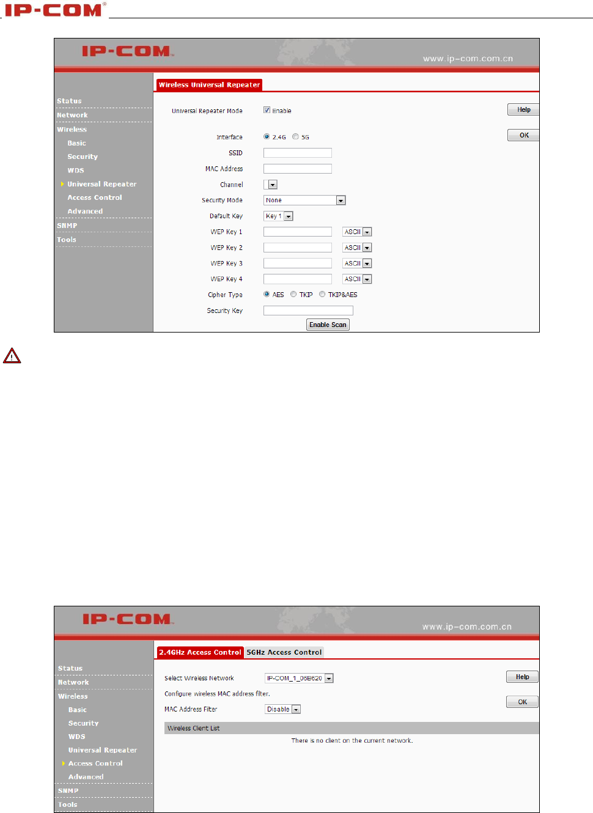Open Security in upper sidebar

pyautogui.click(x=83, y=156)
